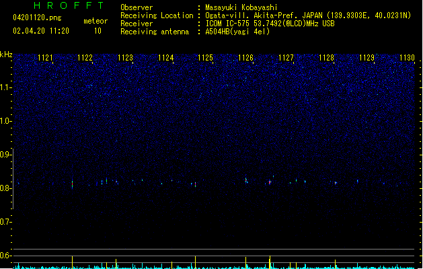Click the meteor echo just after 1121
The width and height of the screenshot is (423, 269).
73,184
